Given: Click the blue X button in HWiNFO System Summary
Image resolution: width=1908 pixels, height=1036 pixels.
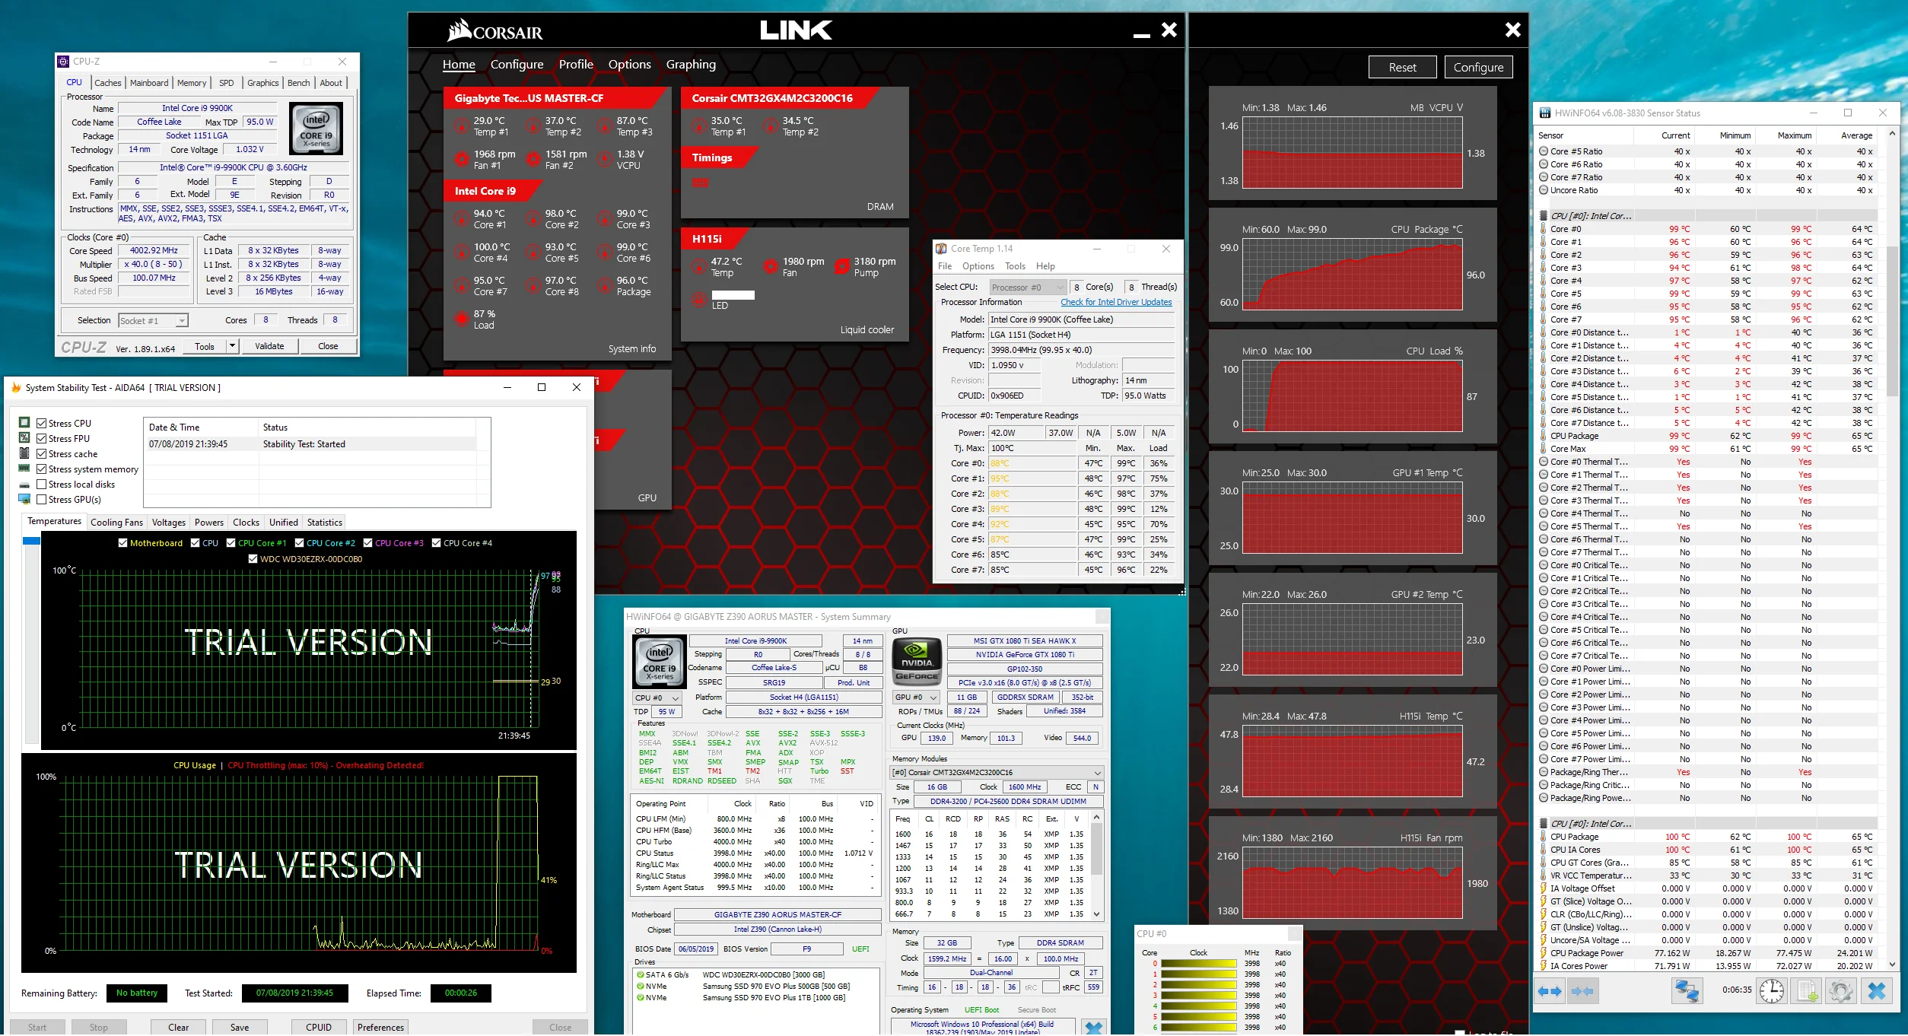Looking at the screenshot, I should click(1094, 1028).
